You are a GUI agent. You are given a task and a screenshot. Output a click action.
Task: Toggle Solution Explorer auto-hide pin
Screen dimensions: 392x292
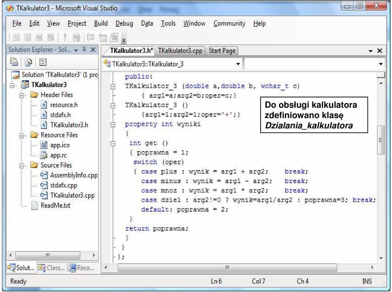pyautogui.click(x=84, y=49)
